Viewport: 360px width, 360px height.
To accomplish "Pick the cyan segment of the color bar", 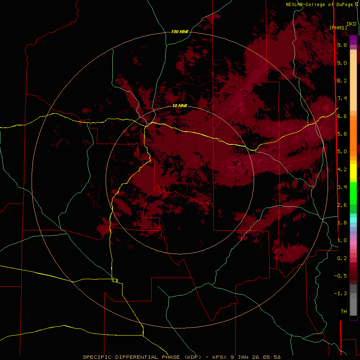I will 353,220.
